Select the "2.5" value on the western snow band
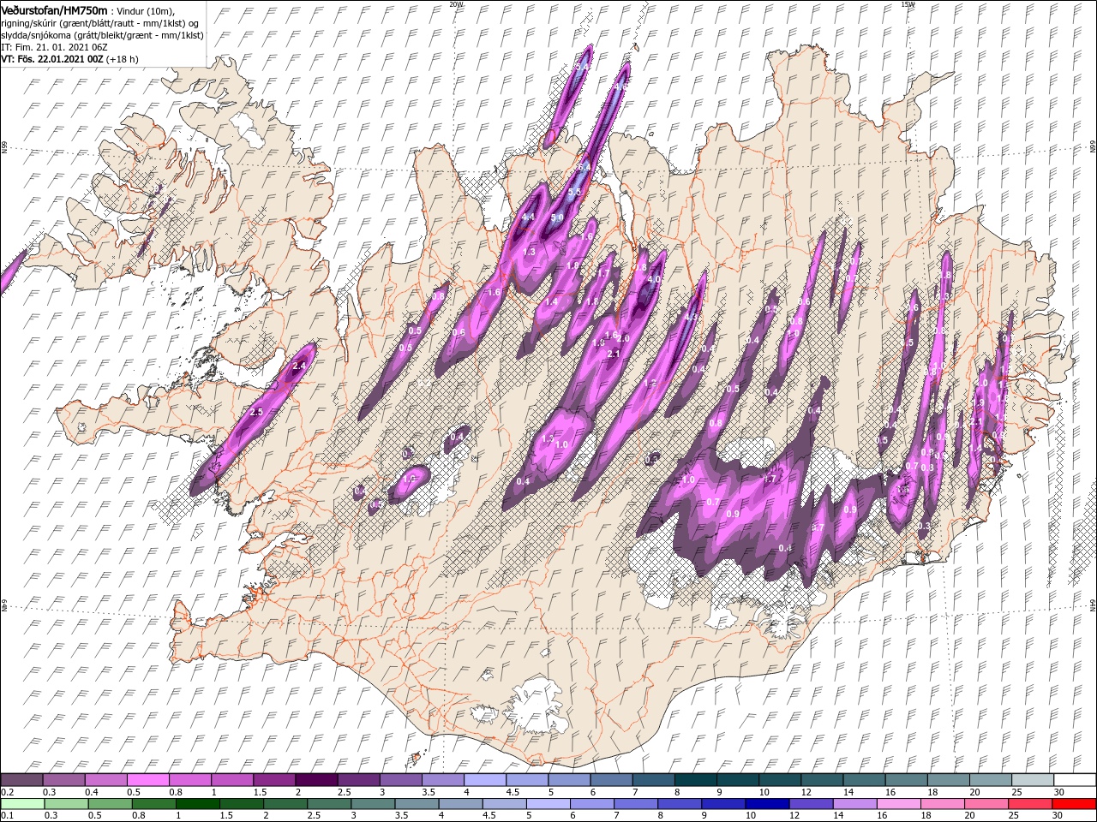Screen dimensions: 1097x822 tap(255, 413)
